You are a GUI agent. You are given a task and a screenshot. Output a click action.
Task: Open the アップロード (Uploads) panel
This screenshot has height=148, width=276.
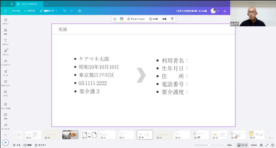click(5, 62)
